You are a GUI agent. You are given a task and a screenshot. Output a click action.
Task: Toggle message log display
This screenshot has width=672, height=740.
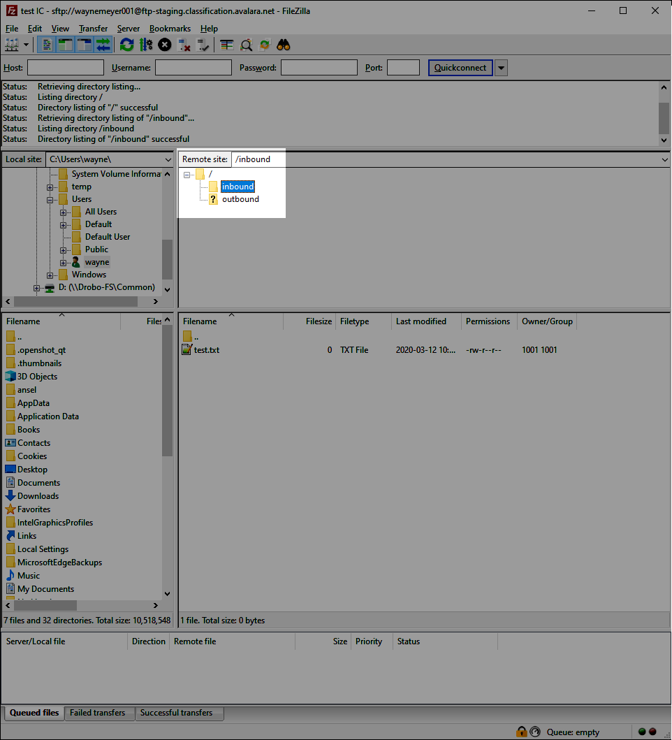[x=47, y=45]
